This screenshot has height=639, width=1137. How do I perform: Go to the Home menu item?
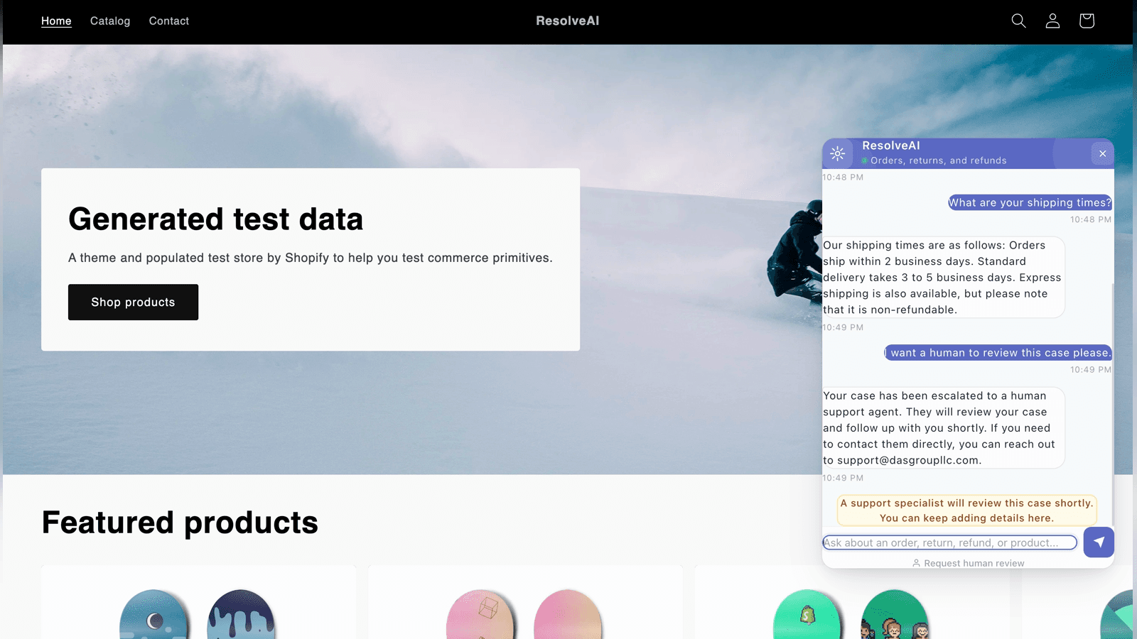(x=56, y=21)
